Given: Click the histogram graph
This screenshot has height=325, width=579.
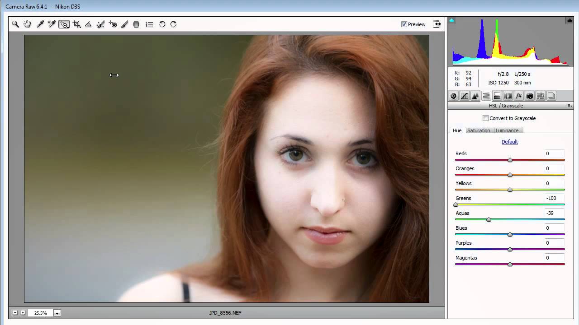Looking at the screenshot, I should (510, 42).
